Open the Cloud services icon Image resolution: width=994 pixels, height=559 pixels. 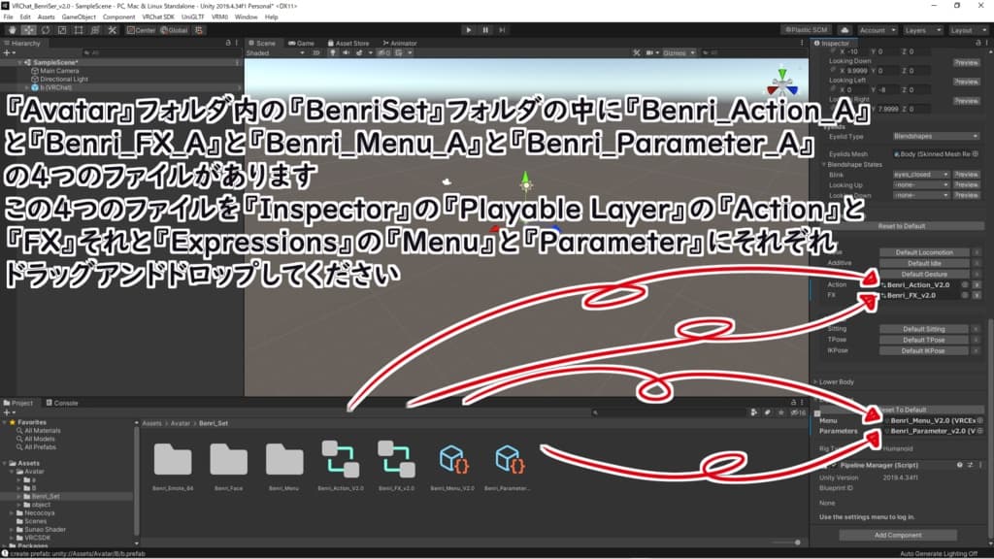coord(845,30)
